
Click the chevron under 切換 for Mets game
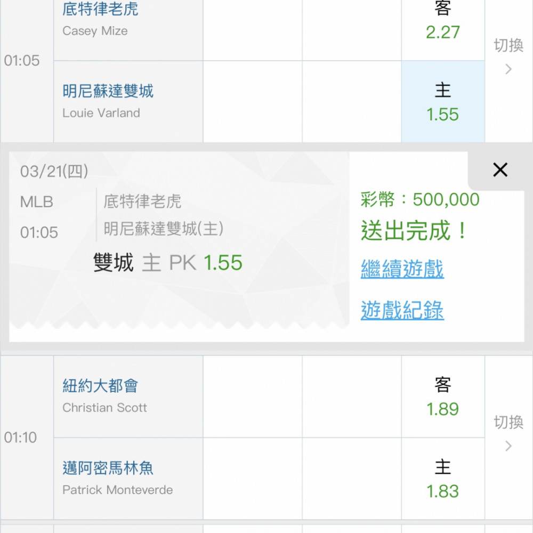pos(508,446)
